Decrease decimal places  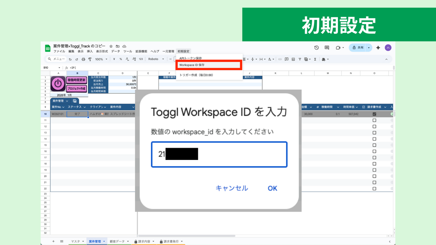[x=127, y=59]
